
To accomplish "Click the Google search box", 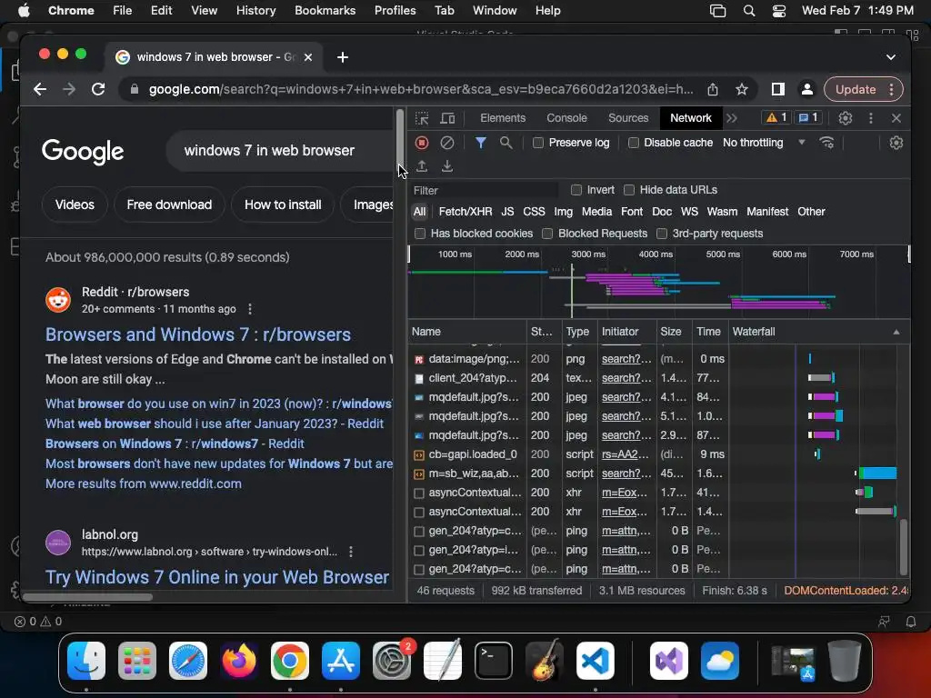I will (x=279, y=151).
